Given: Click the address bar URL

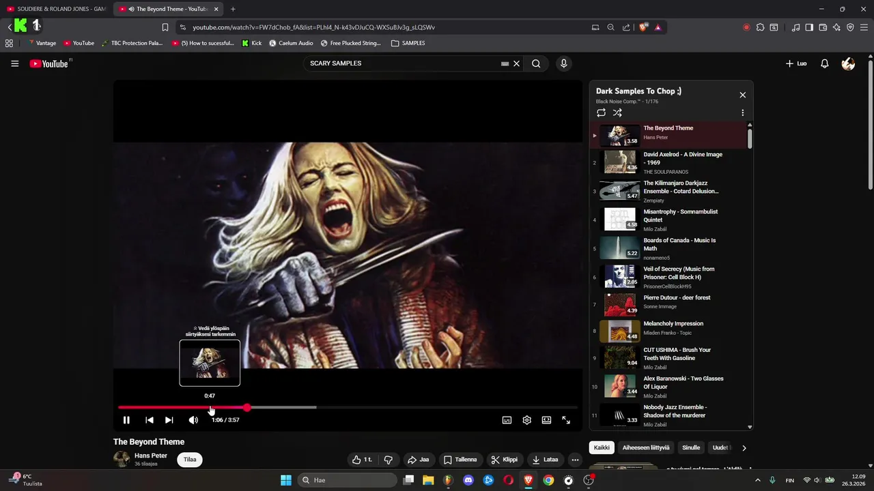Looking at the screenshot, I should coord(314,27).
